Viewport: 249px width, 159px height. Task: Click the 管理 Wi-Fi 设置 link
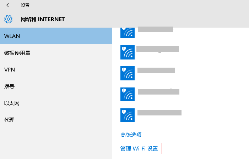tap(139, 149)
